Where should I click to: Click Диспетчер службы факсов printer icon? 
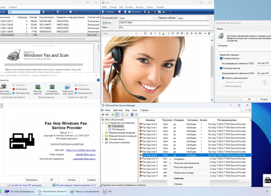[x=3, y=87]
